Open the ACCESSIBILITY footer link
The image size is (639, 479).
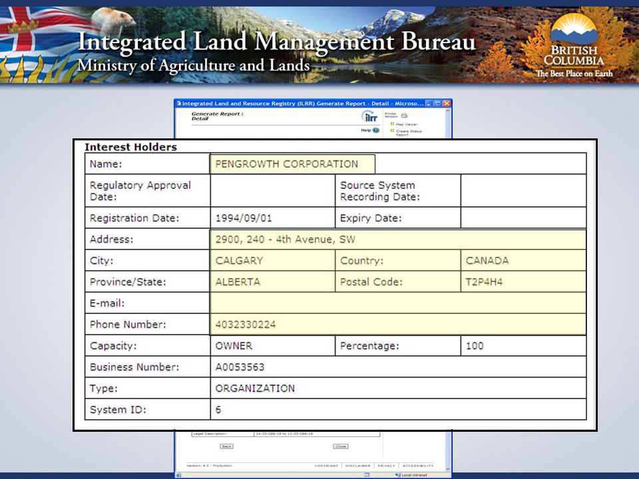(x=418, y=466)
